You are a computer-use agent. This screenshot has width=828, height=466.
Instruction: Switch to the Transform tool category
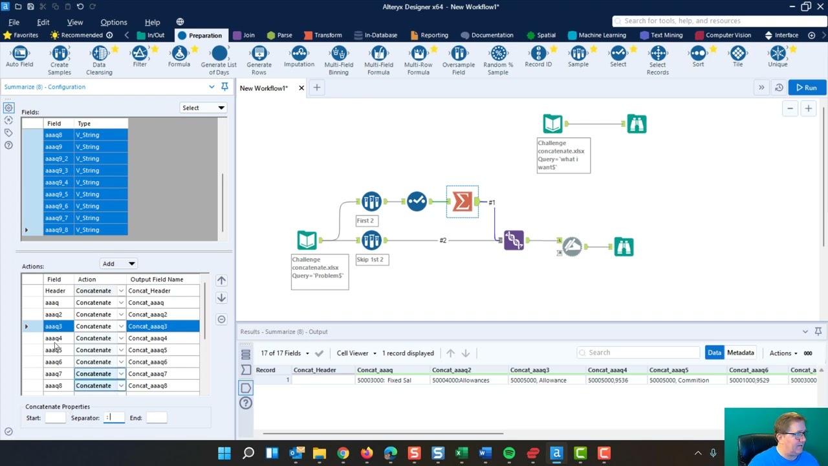click(323, 35)
